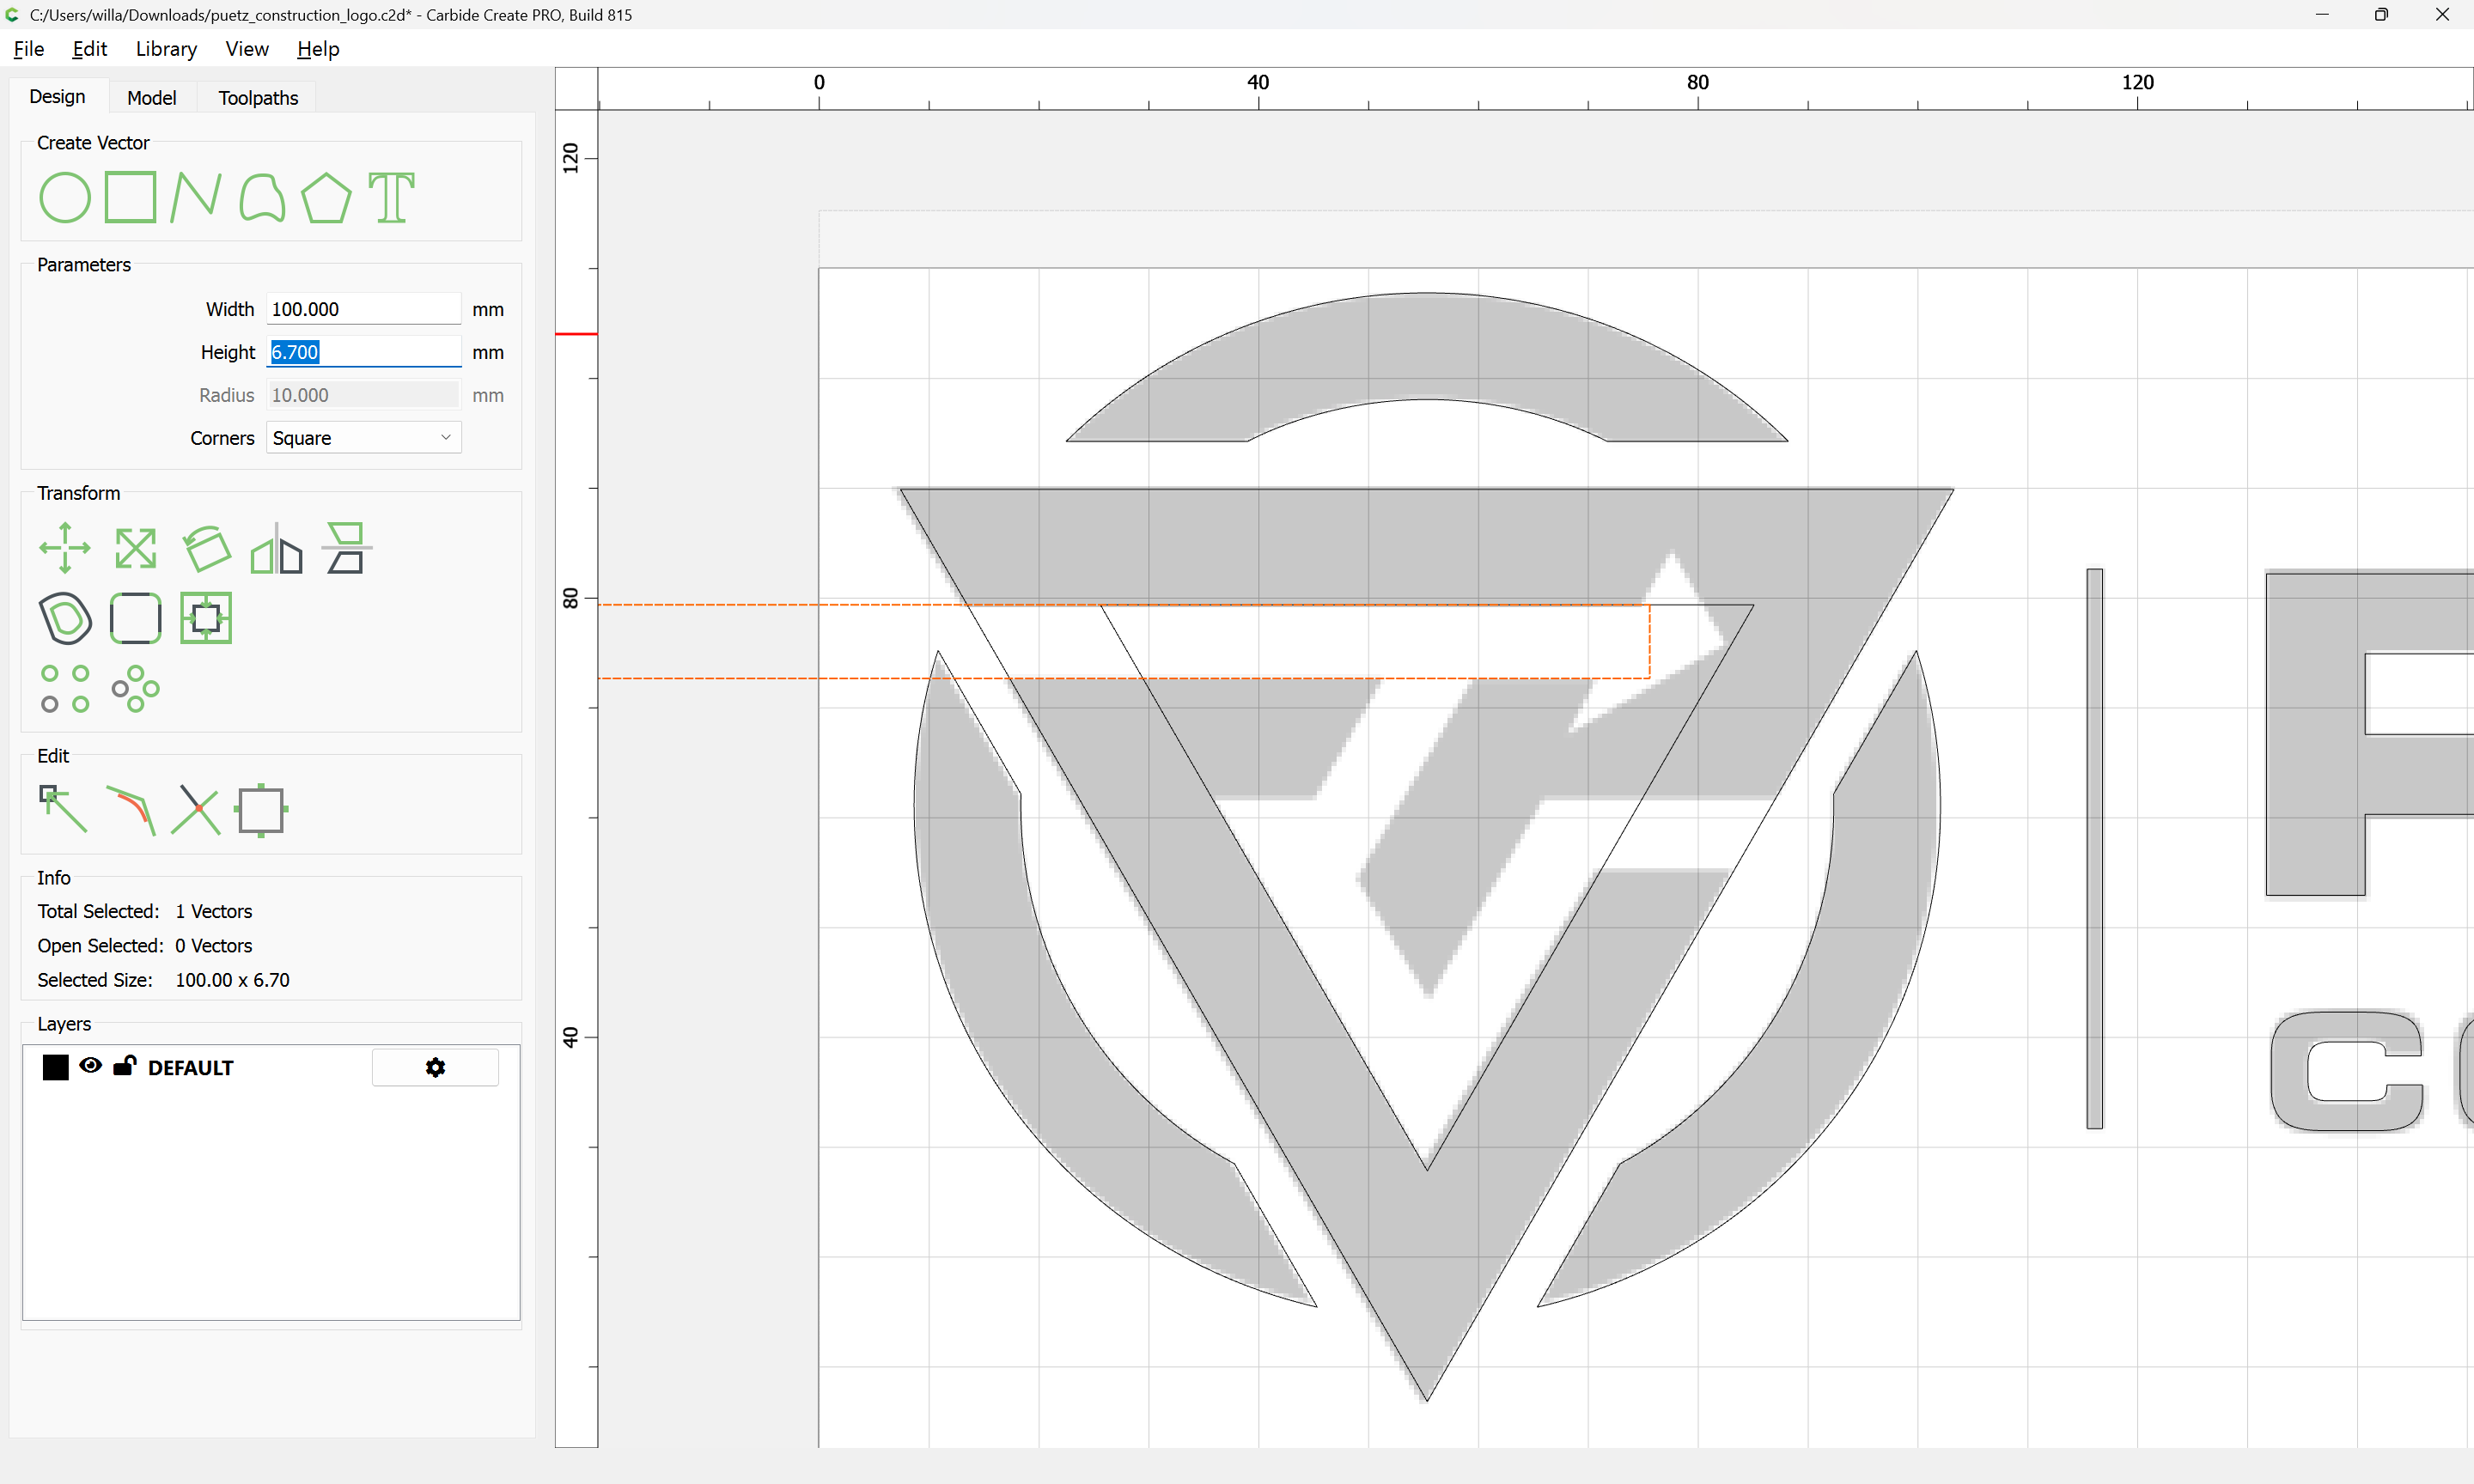Click the disabled Radius field
The image size is (2474, 1484).
(364, 395)
